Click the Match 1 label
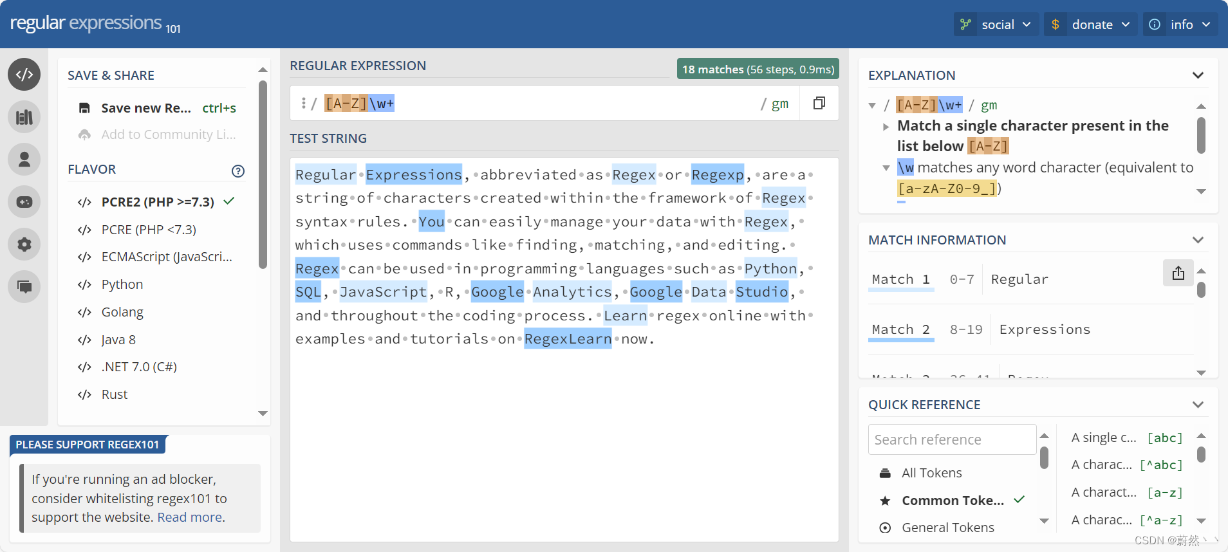The image size is (1228, 552). (900, 279)
